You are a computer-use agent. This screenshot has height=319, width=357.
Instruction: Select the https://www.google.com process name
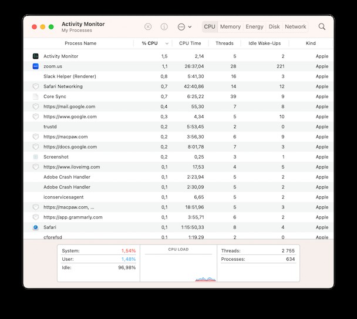pos(70,116)
